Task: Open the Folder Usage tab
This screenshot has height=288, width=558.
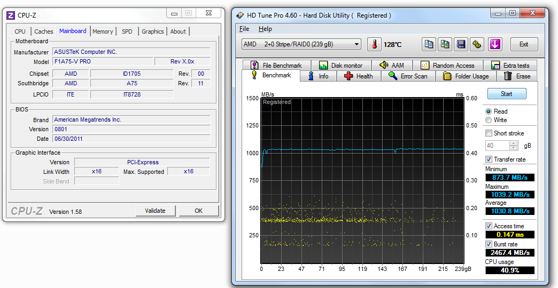Action: (466, 76)
